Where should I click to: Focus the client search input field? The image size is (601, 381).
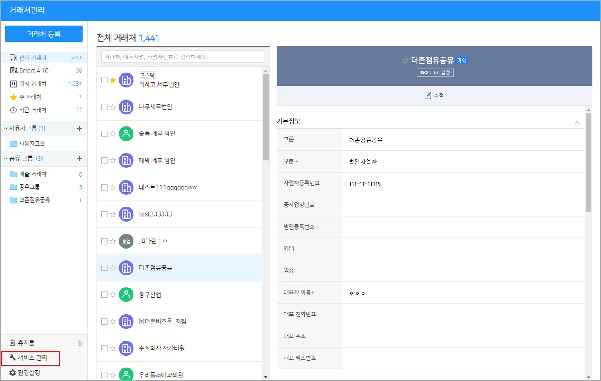point(183,57)
